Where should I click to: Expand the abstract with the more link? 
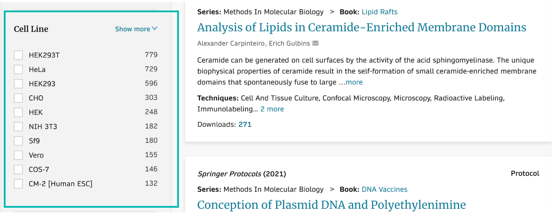click(354, 82)
